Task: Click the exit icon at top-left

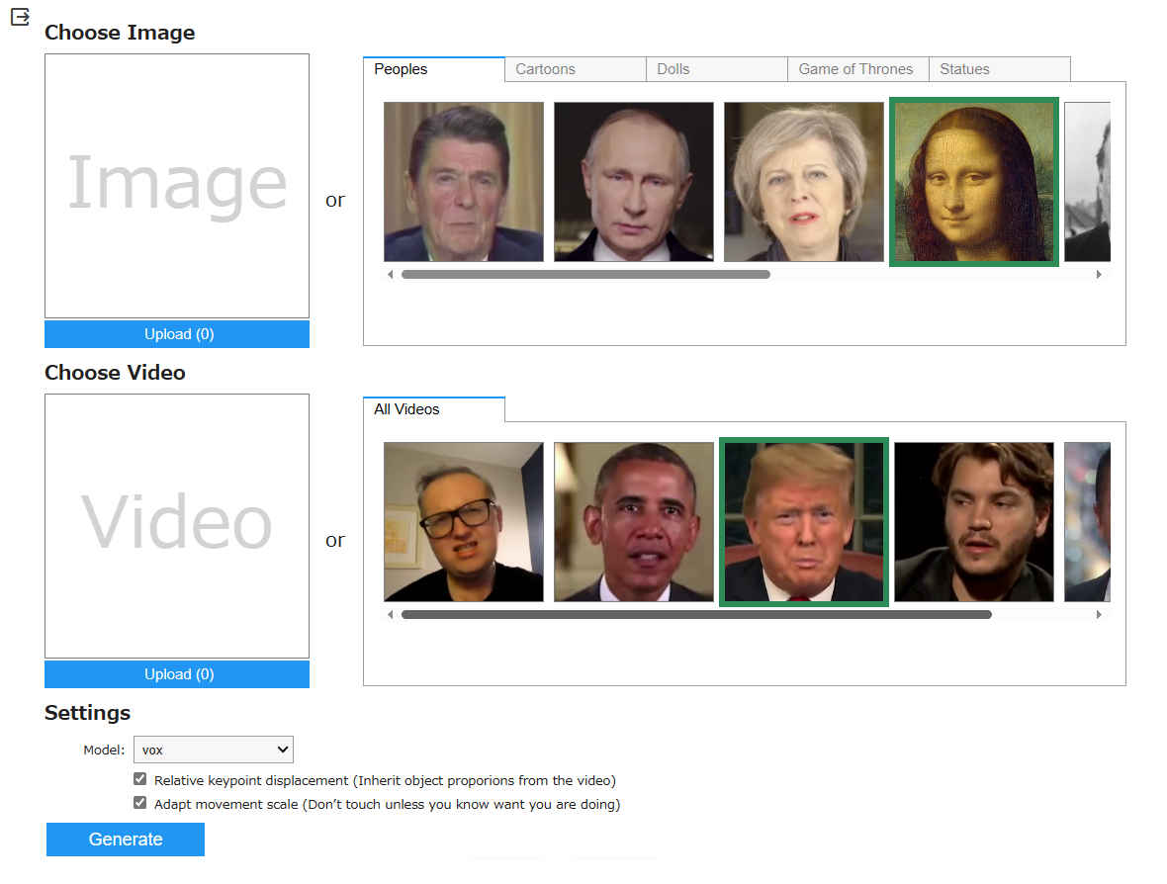Action: (20, 17)
